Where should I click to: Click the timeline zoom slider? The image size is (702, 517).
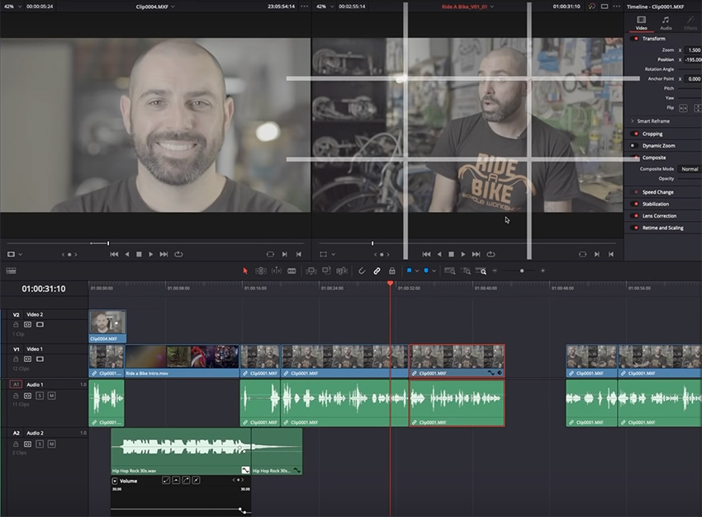coord(521,270)
